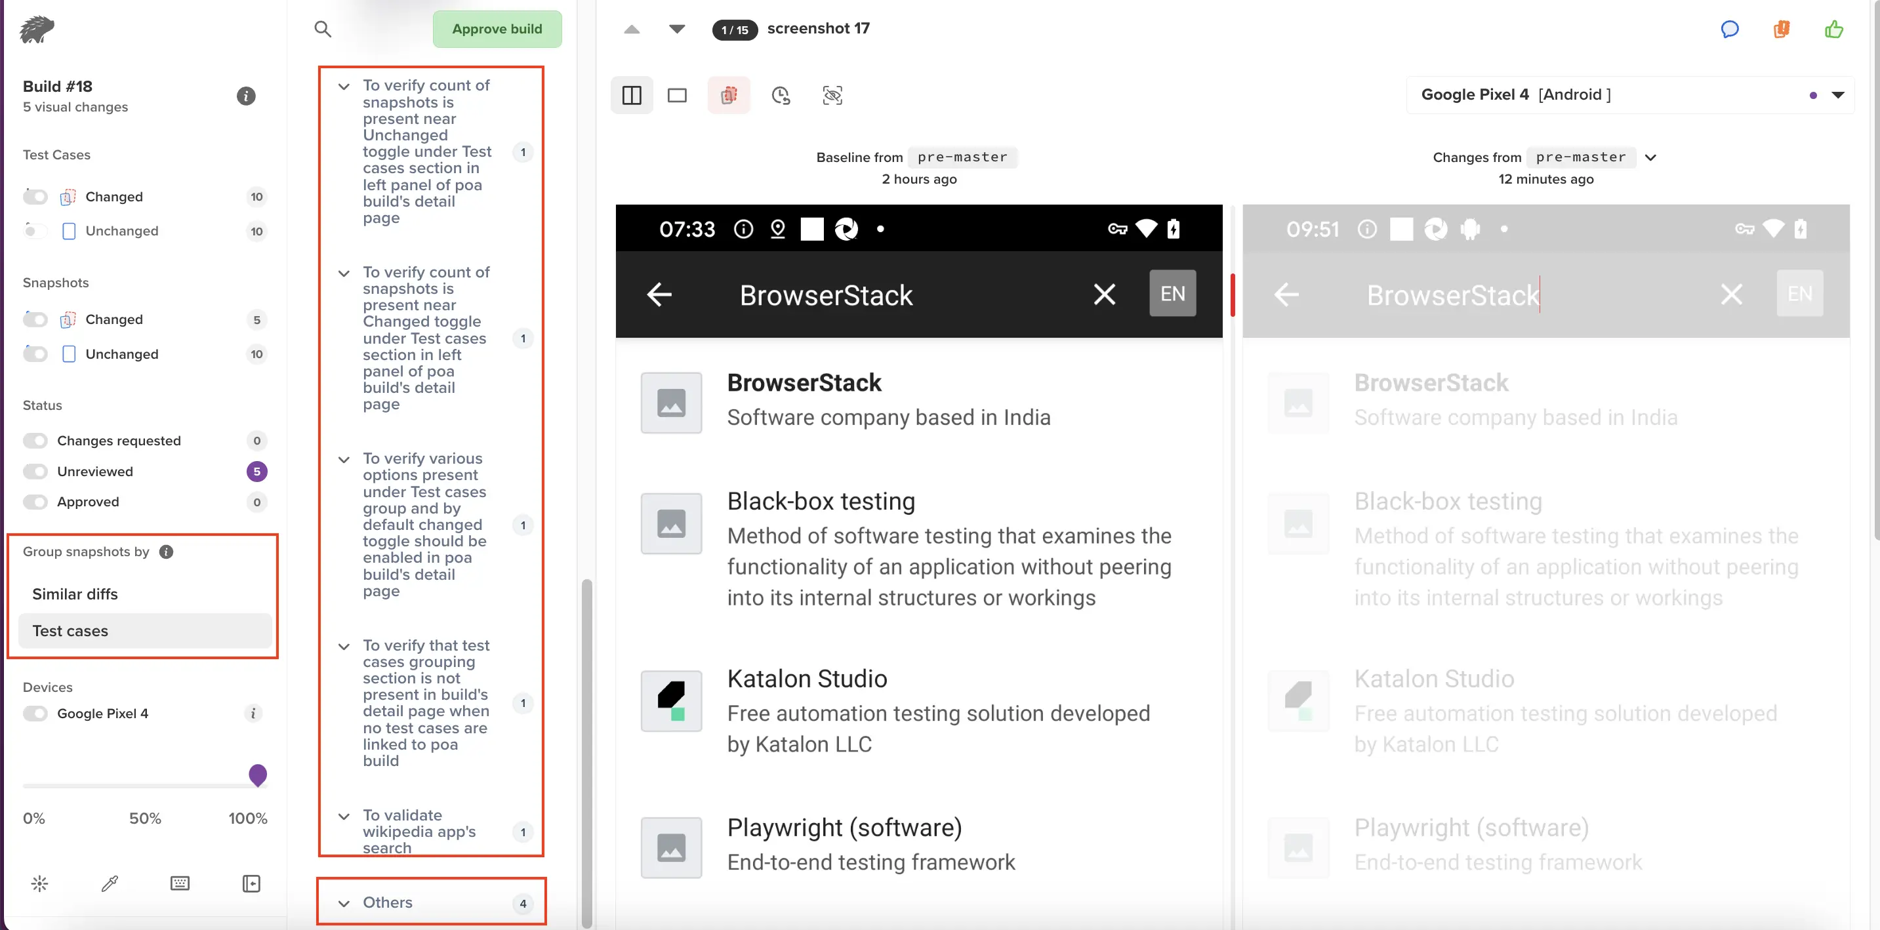This screenshot has height=930, width=1880.
Task: Switch to single image view icon
Action: pyautogui.click(x=676, y=96)
